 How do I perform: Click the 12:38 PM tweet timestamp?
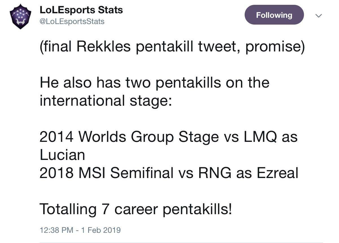coord(56,230)
